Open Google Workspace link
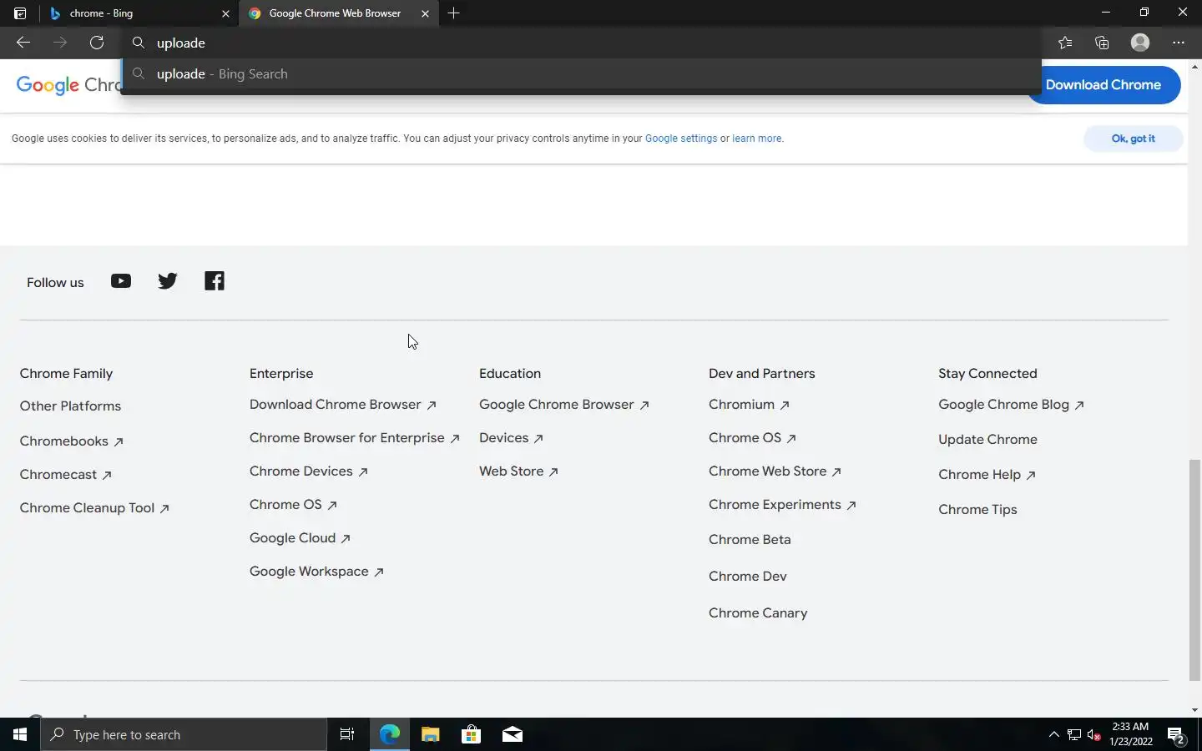1202x751 pixels. pos(316,572)
